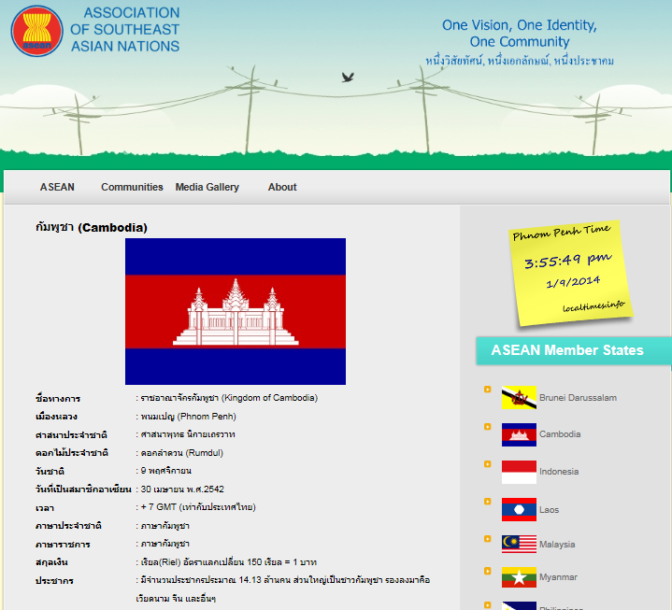The image size is (672, 610).
Task: Click the ASEAN emblem logo
Action: [36, 30]
